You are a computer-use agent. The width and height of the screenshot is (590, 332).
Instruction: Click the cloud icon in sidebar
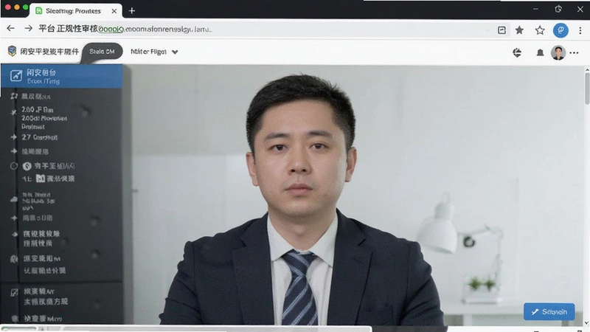(14, 199)
